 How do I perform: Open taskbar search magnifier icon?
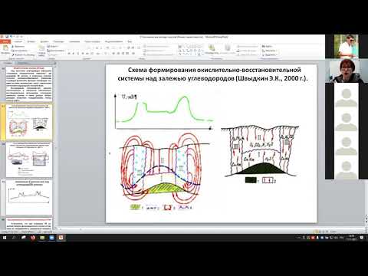click(14, 238)
